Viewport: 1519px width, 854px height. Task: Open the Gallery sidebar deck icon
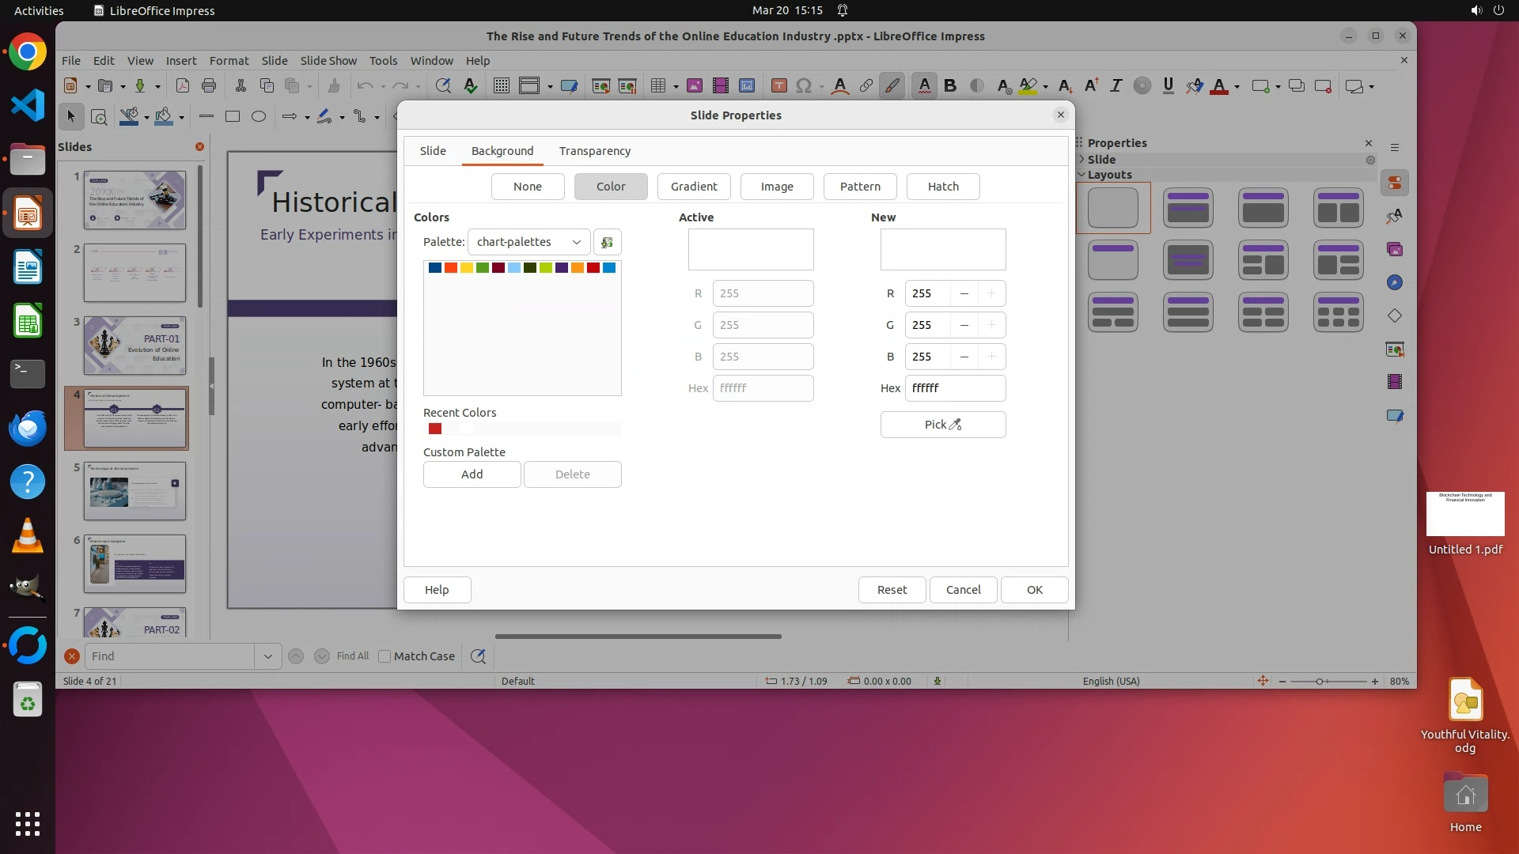(x=1394, y=250)
